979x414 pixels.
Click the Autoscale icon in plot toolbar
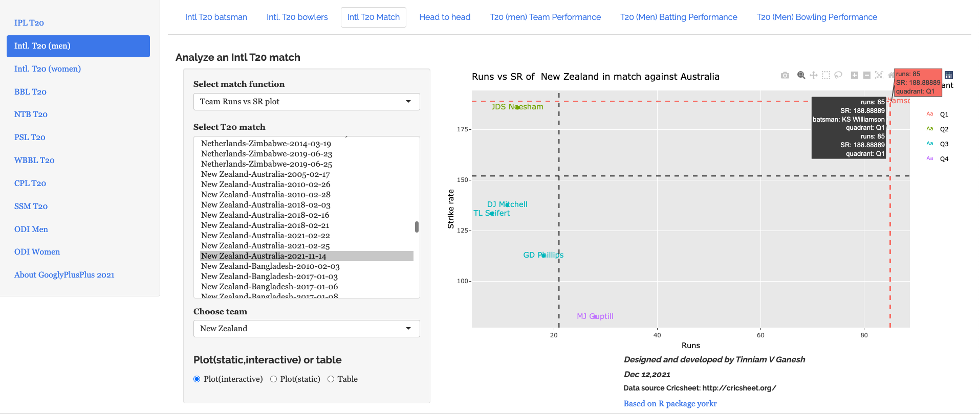tap(879, 75)
